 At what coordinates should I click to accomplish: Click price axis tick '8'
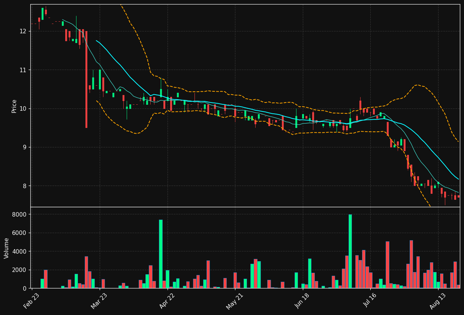[x=25, y=186]
